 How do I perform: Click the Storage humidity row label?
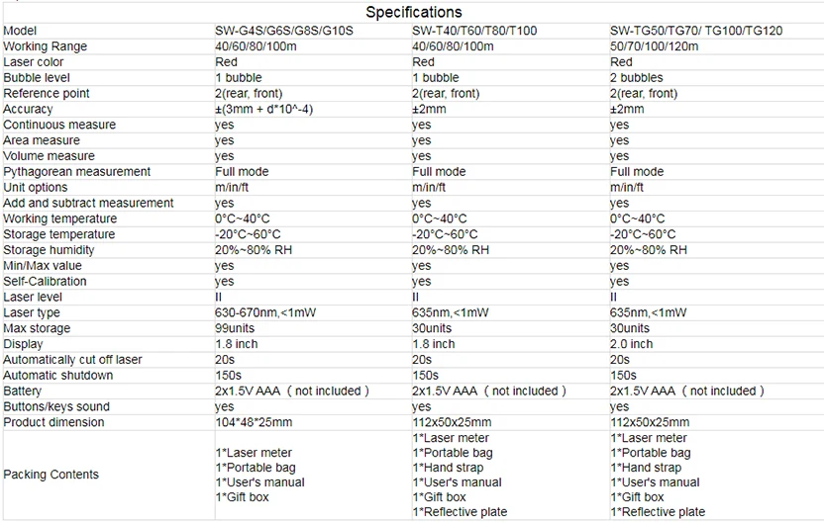(49, 250)
